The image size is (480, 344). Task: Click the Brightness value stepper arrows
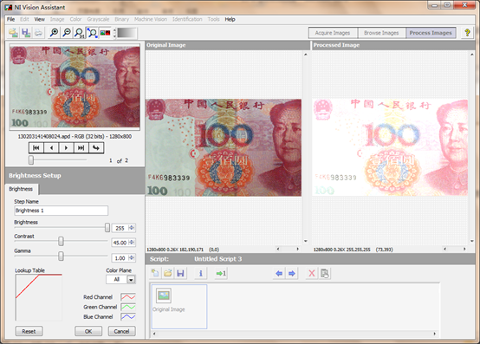132,228
